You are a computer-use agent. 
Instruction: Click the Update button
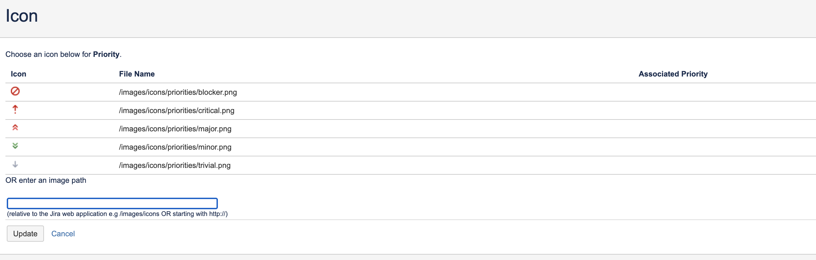[25, 233]
